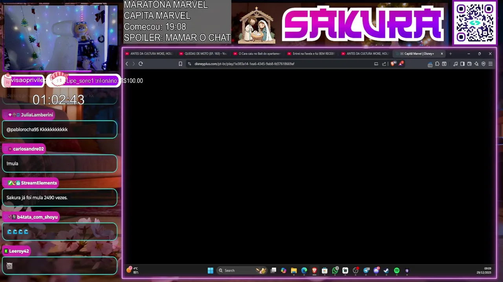The image size is (503, 282).
Task: Open the browser hamburger menu
Action: pos(490,64)
